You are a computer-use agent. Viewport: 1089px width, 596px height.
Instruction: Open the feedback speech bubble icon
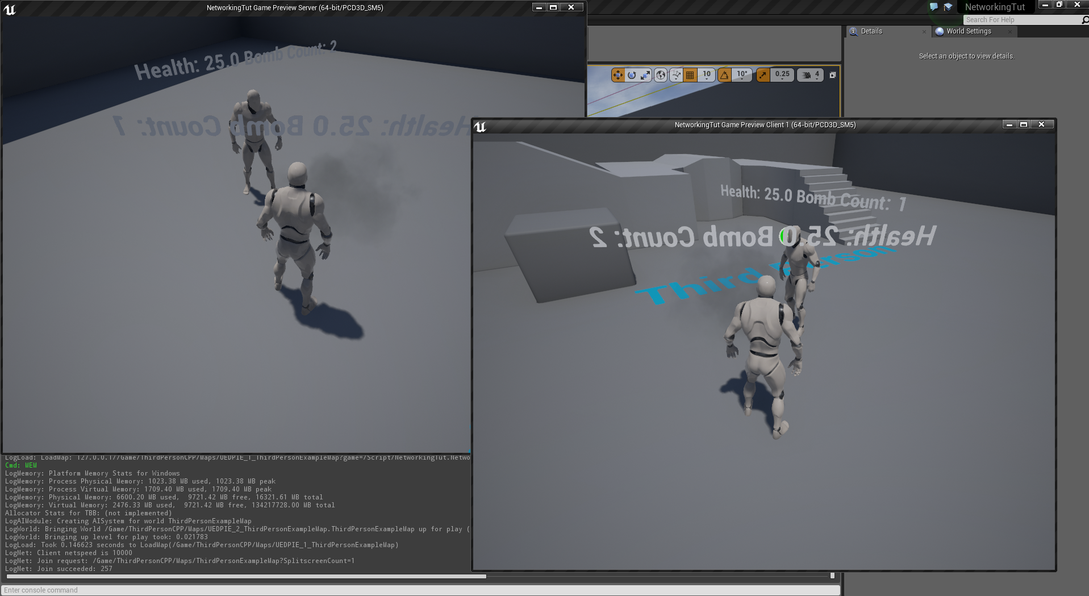coord(933,7)
